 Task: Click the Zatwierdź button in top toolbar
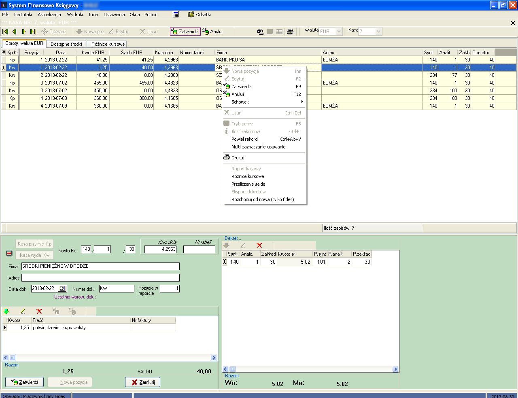pyautogui.click(x=185, y=32)
